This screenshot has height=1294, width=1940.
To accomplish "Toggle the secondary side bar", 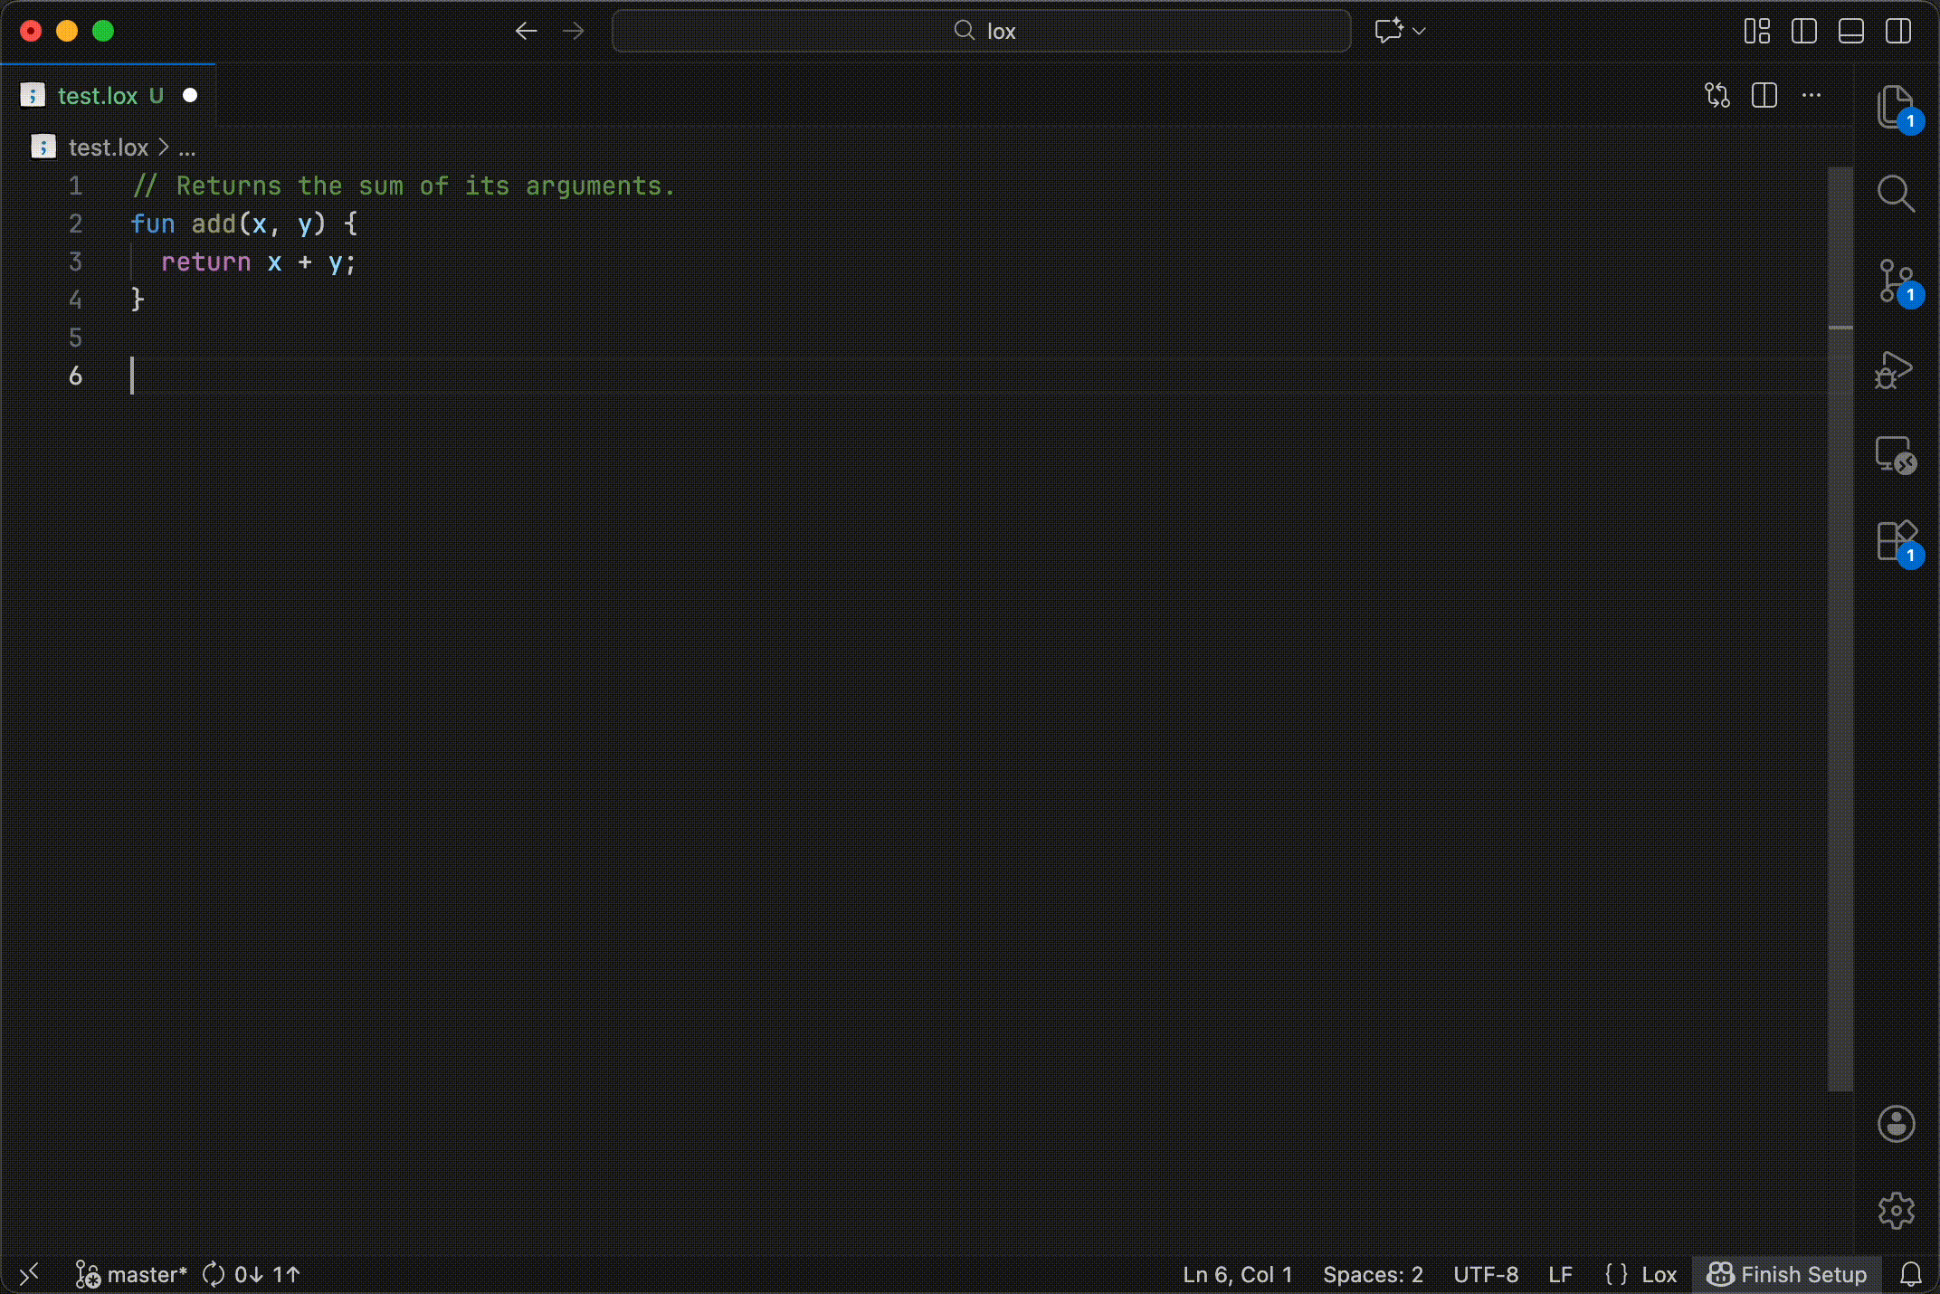I will (x=1897, y=31).
